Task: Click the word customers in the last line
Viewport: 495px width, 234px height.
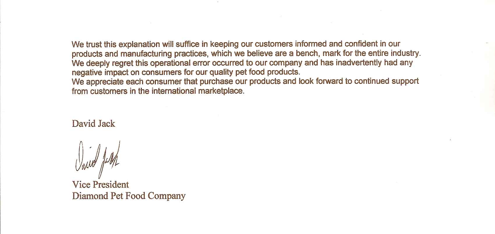Action: [109, 91]
